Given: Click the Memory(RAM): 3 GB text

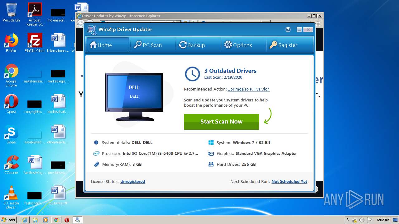Looking at the screenshot, I should [x=122, y=165].
